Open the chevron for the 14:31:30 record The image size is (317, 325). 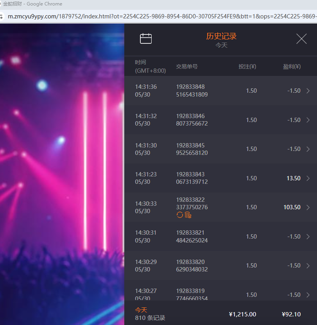click(x=308, y=149)
